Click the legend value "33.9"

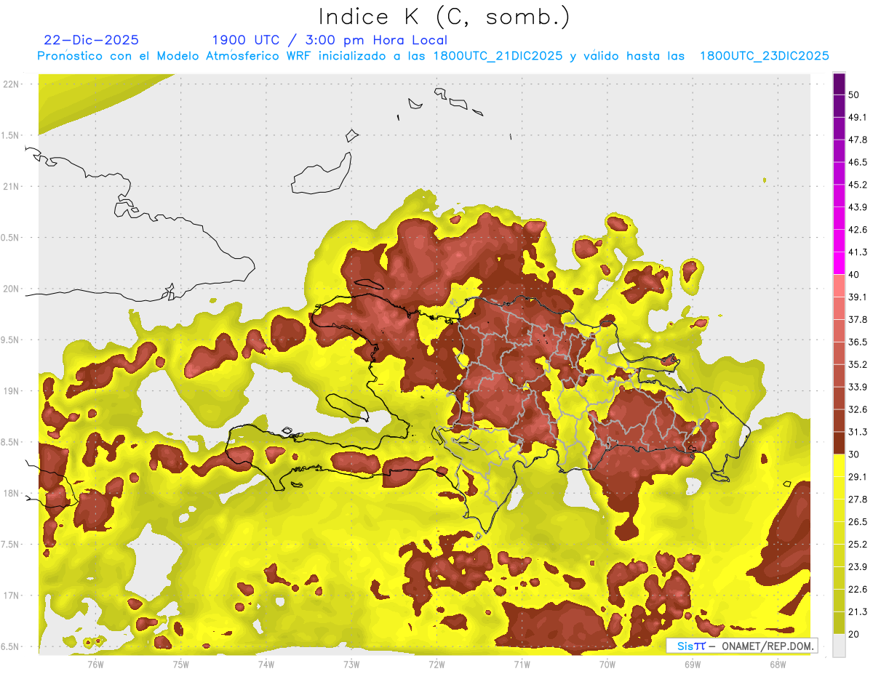(x=858, y=387)
